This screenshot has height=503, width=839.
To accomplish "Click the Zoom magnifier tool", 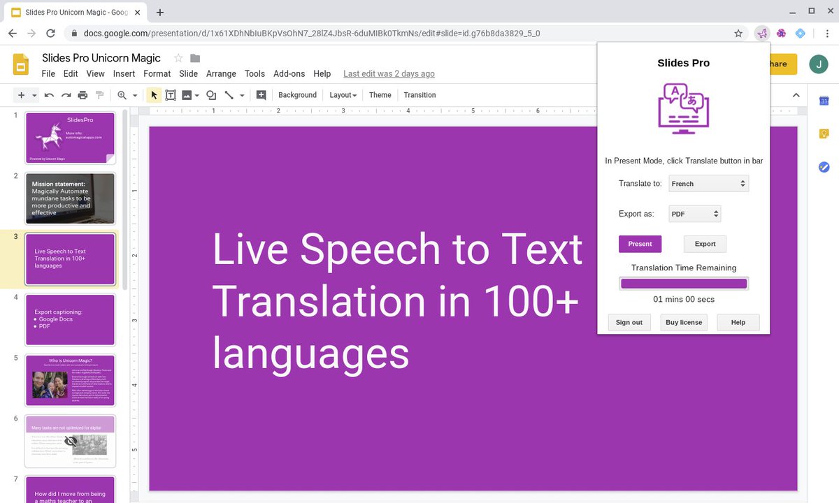I will [x=122, y=95].
